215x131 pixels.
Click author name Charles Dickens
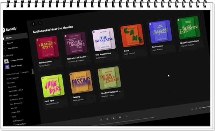[187, 45]
